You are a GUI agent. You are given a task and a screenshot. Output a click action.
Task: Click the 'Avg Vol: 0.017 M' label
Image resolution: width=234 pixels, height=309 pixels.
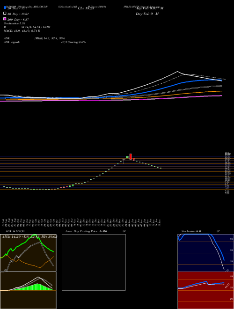click(149, 8)
